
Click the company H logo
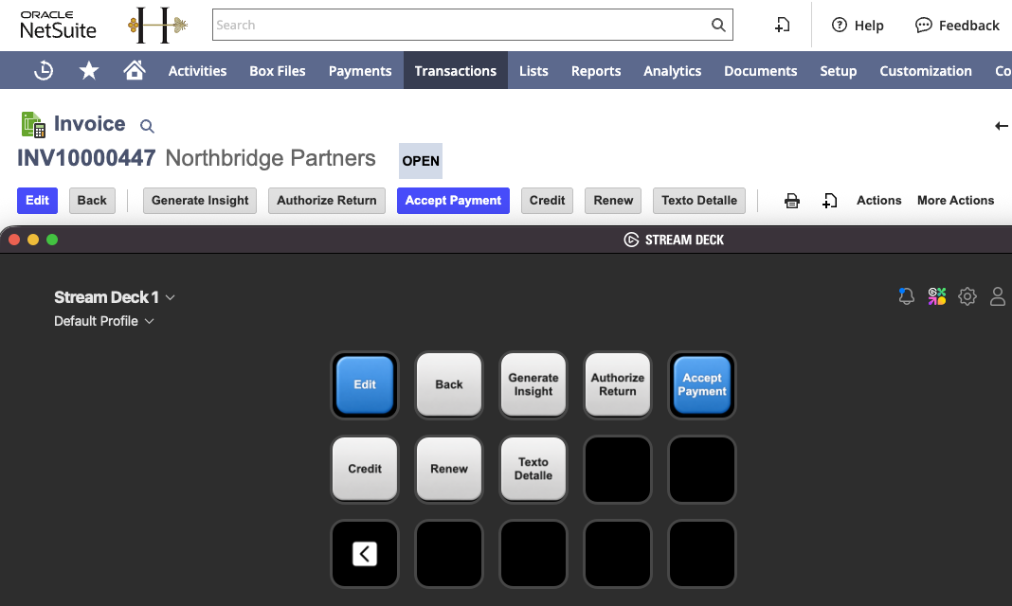(x=158, y=26)
